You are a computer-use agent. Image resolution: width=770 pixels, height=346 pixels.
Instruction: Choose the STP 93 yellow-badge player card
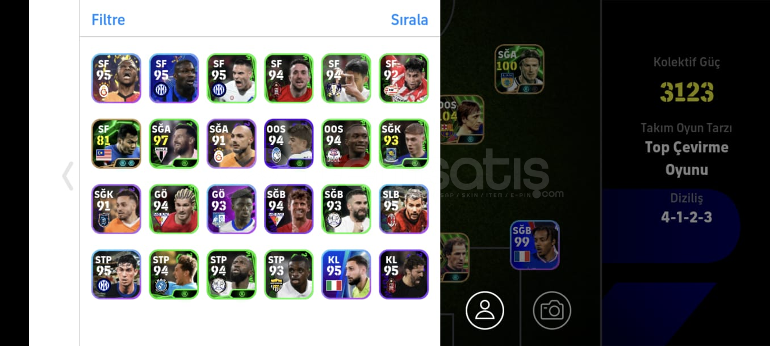(x=289, y=275)
